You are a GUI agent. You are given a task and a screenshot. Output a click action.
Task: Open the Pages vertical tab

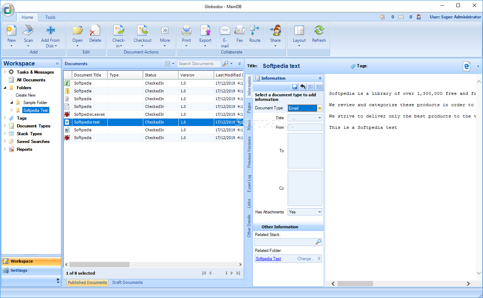249,108
